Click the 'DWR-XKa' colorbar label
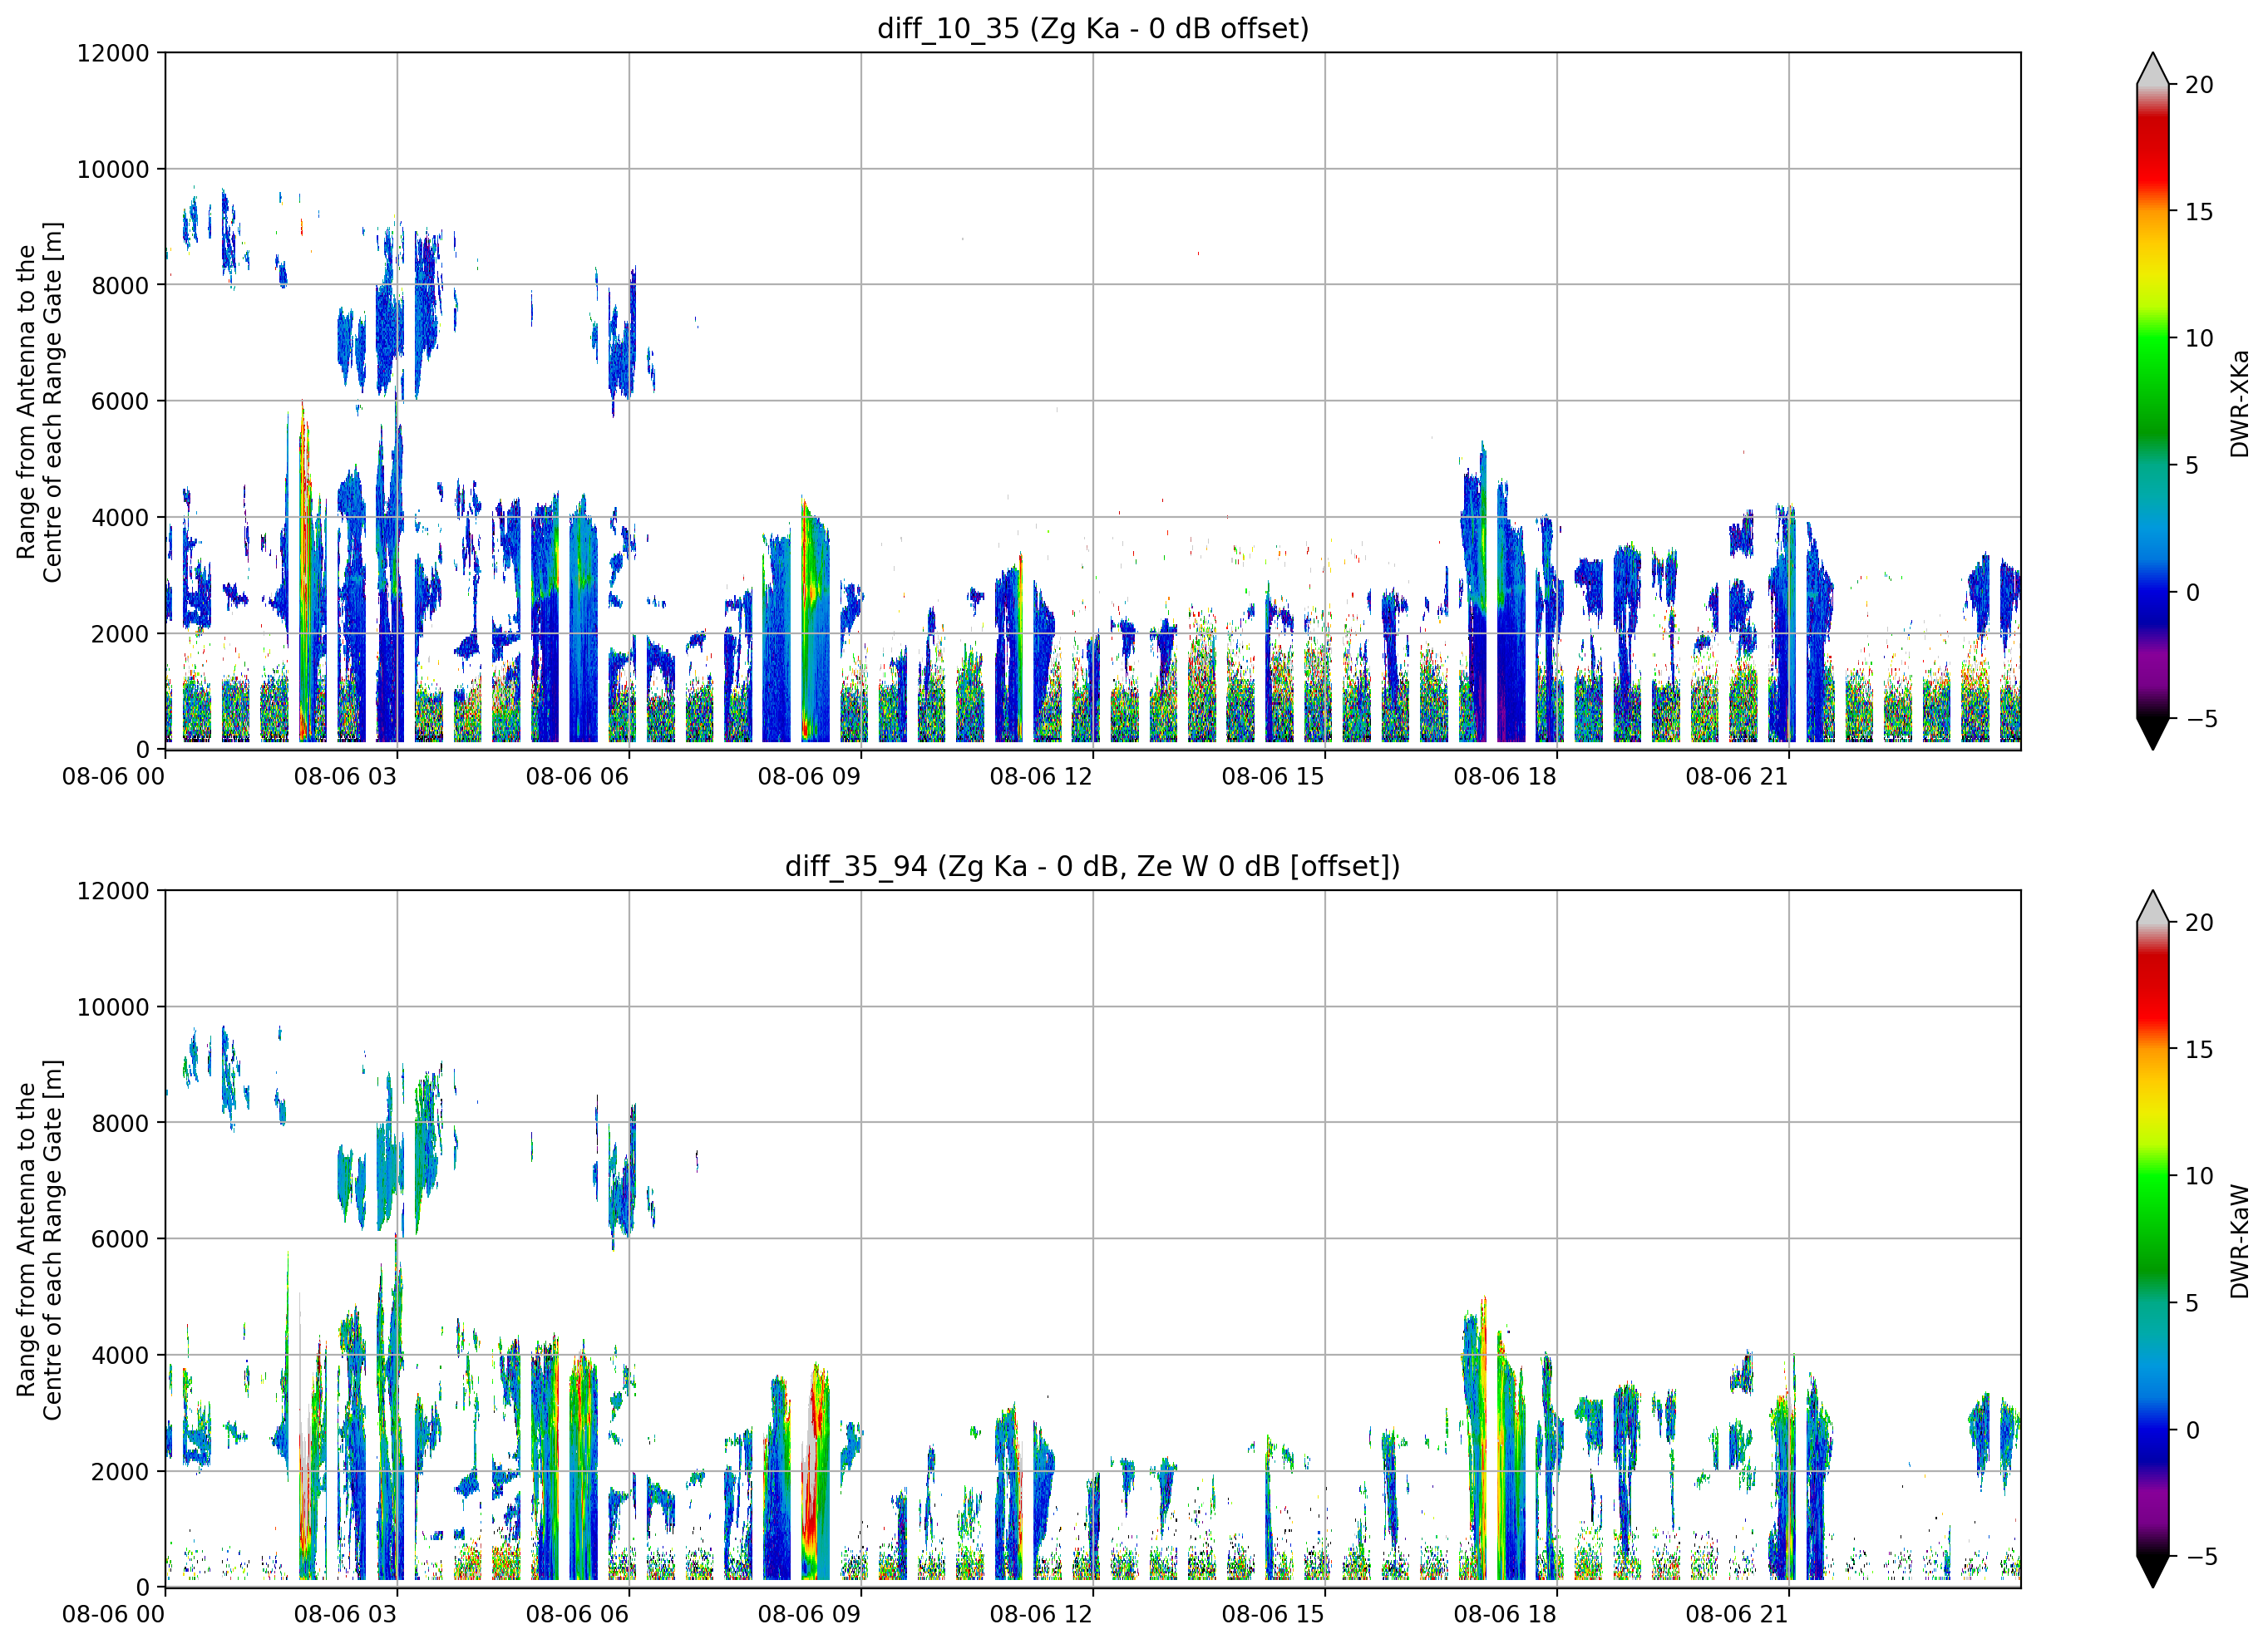The height and width of the screenshot is (1644, 2268). point(2239,403)
